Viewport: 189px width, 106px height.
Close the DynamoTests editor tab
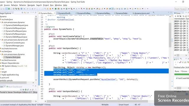pos(55,13)
